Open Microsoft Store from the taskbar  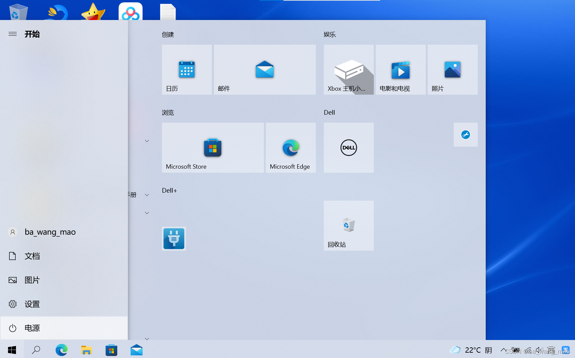click(111, 350)
